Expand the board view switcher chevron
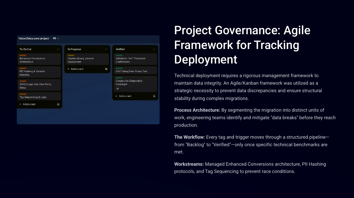This screenshot has height=198, width=354. click(x=58, y=38)
